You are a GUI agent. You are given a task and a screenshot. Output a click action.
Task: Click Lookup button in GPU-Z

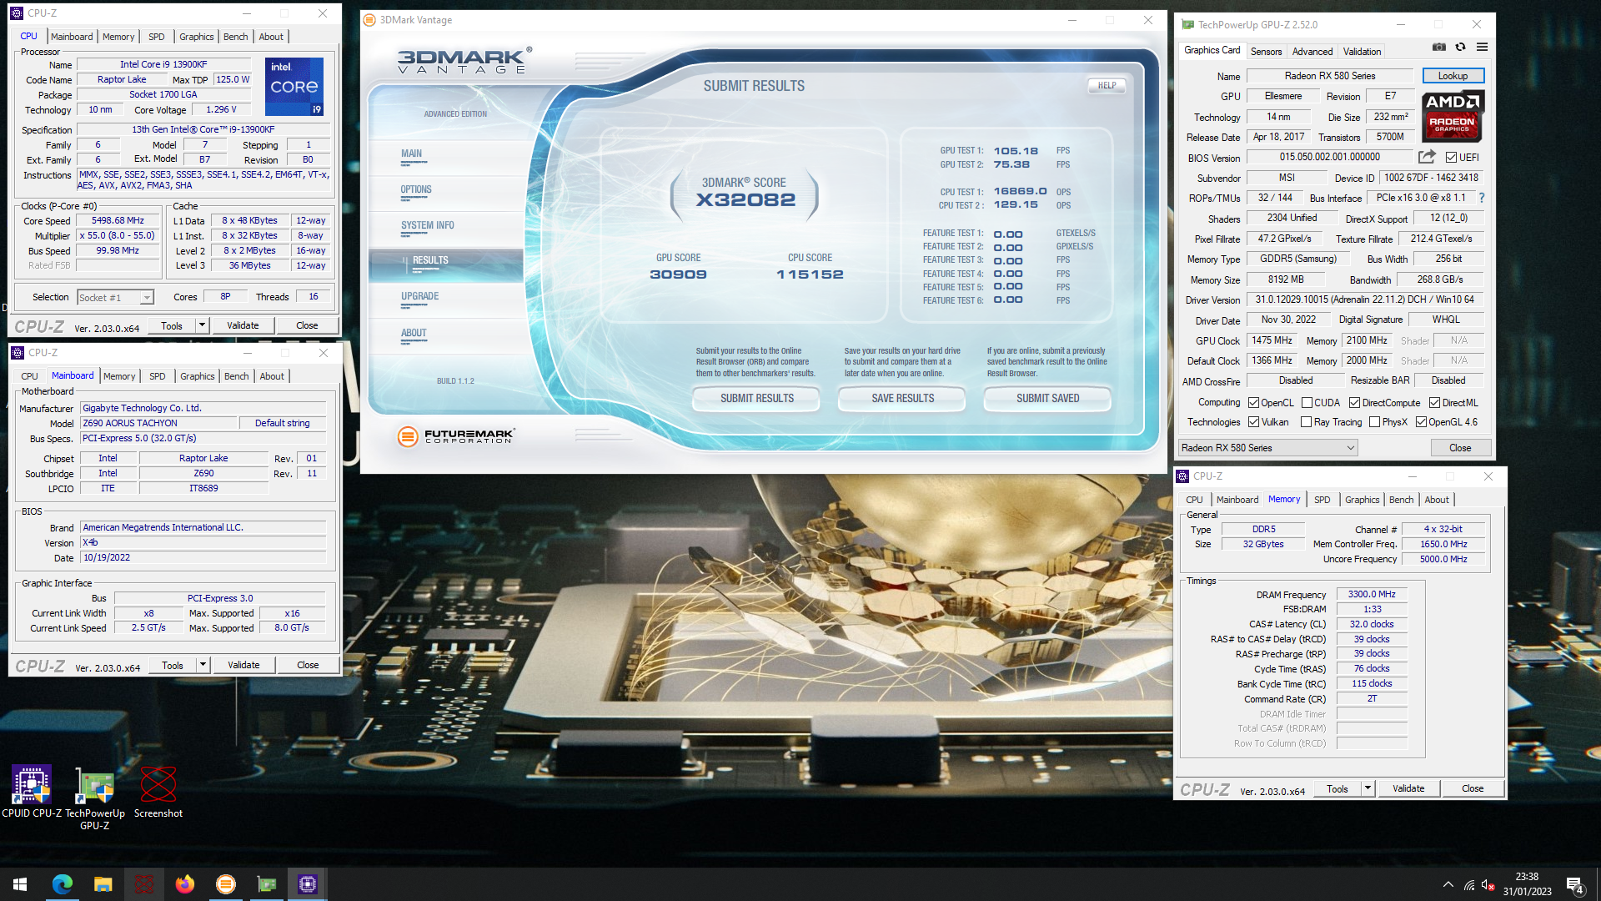pos(1453,76)
